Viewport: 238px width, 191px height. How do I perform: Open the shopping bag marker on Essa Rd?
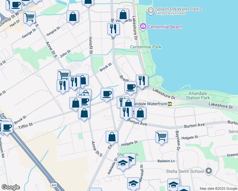coord(112,137)
